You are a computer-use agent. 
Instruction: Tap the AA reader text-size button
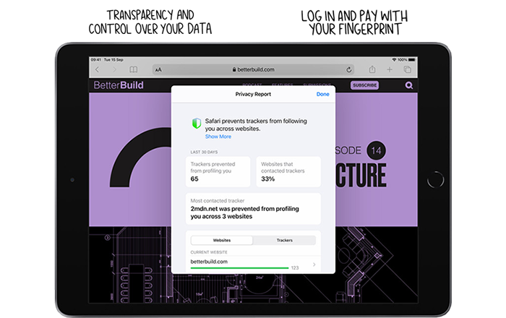coord(158,69)
